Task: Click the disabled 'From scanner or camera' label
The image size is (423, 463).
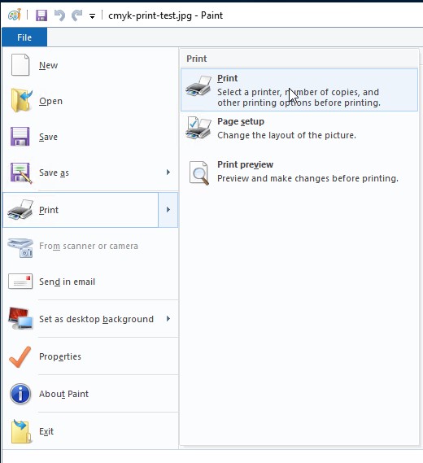Action: pos(89,246)
